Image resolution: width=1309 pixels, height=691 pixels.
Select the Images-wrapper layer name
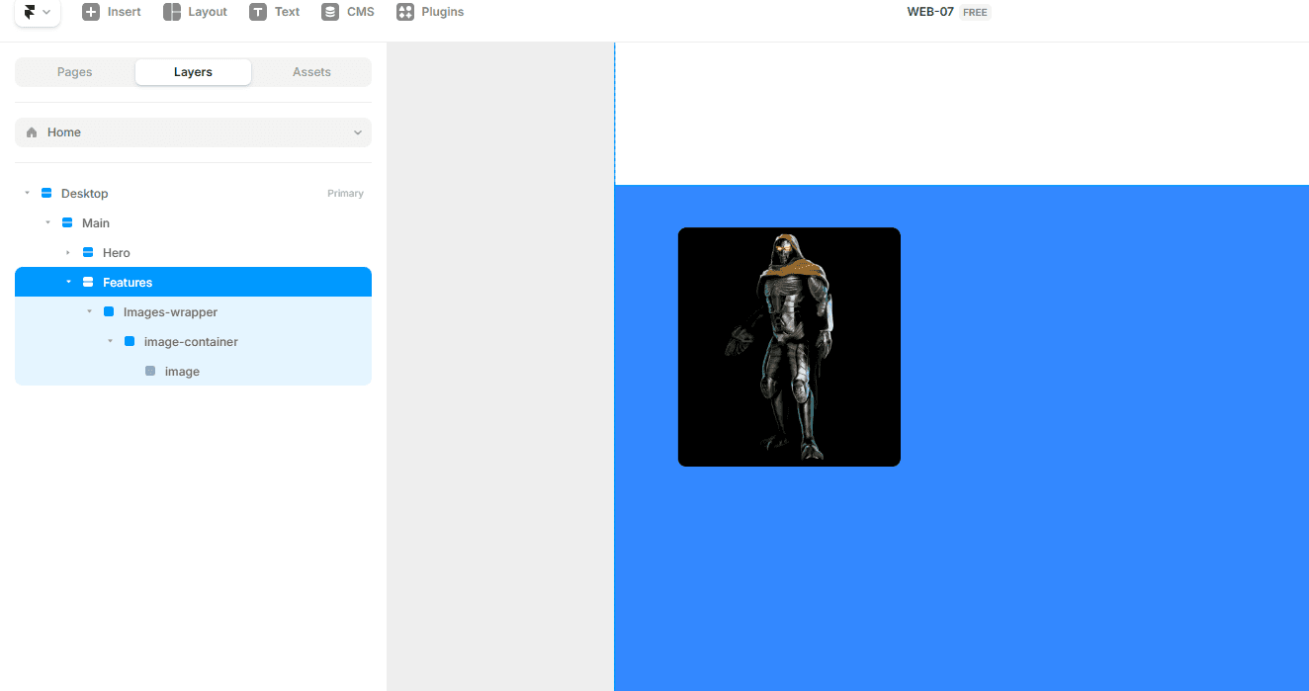pos(170,312)
